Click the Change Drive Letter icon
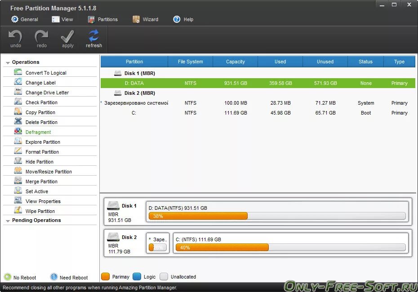Viewport: 418px width, 292px height. 18,92
